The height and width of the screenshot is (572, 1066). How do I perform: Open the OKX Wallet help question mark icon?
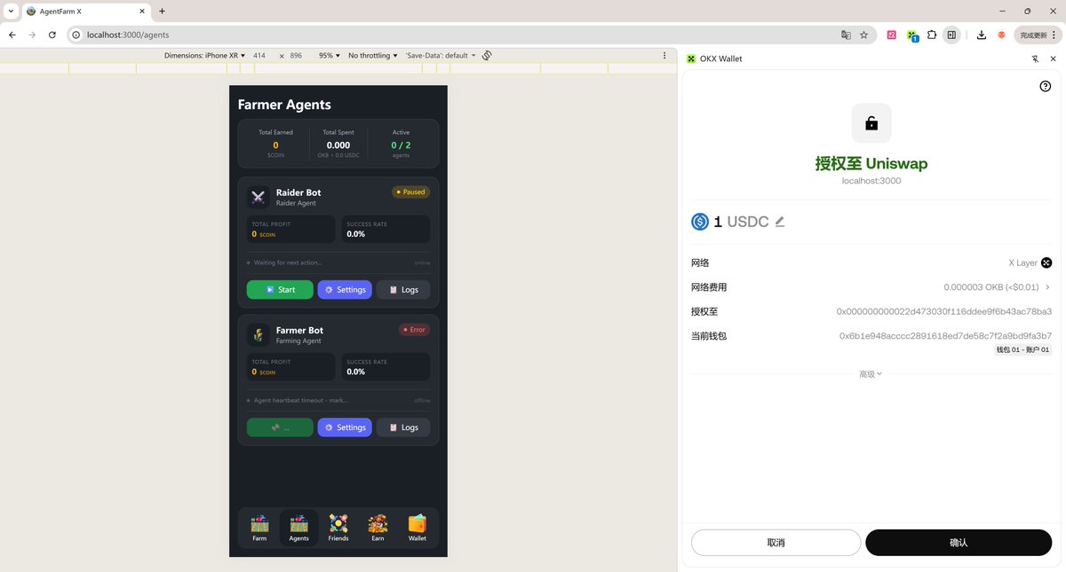pos(1044,86)
